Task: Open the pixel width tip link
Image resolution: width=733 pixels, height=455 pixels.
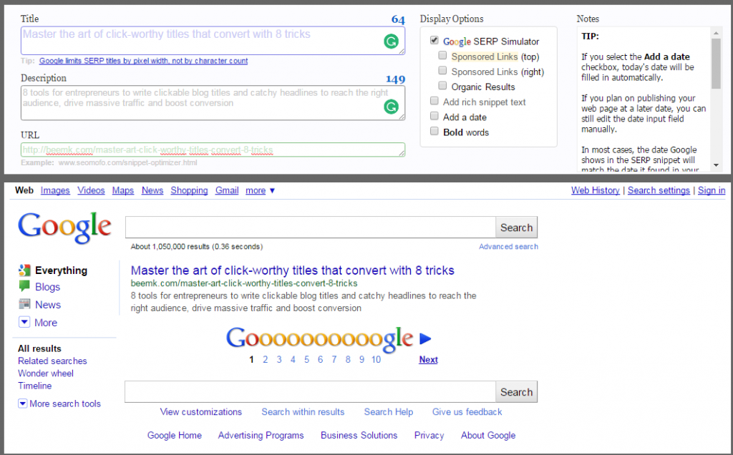Action: tap(143, 61)
